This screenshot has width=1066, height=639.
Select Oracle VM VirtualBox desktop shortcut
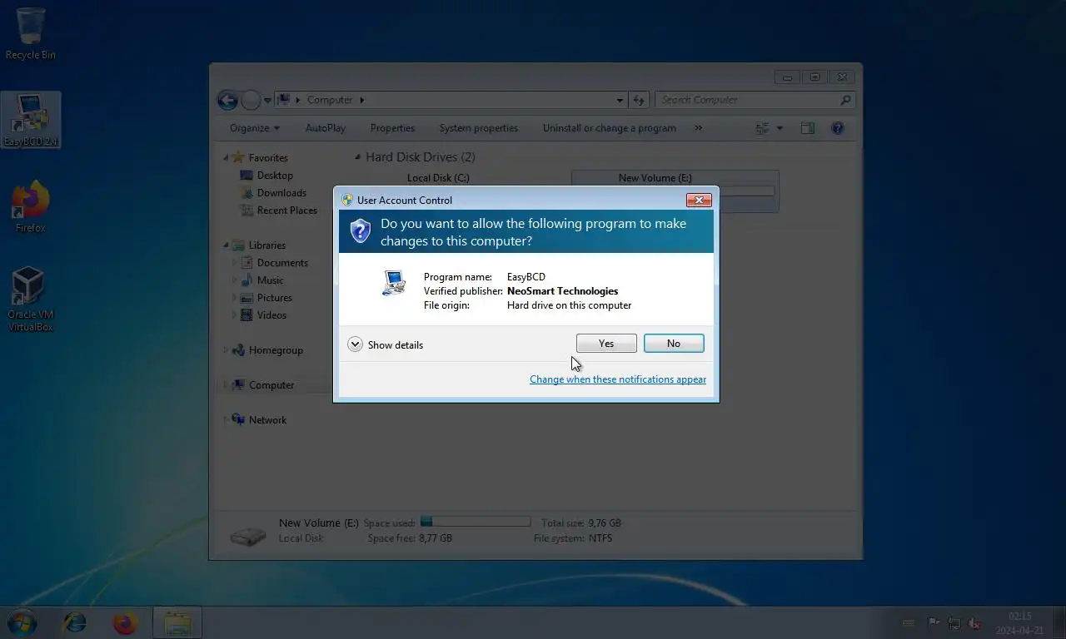point(30,300)
